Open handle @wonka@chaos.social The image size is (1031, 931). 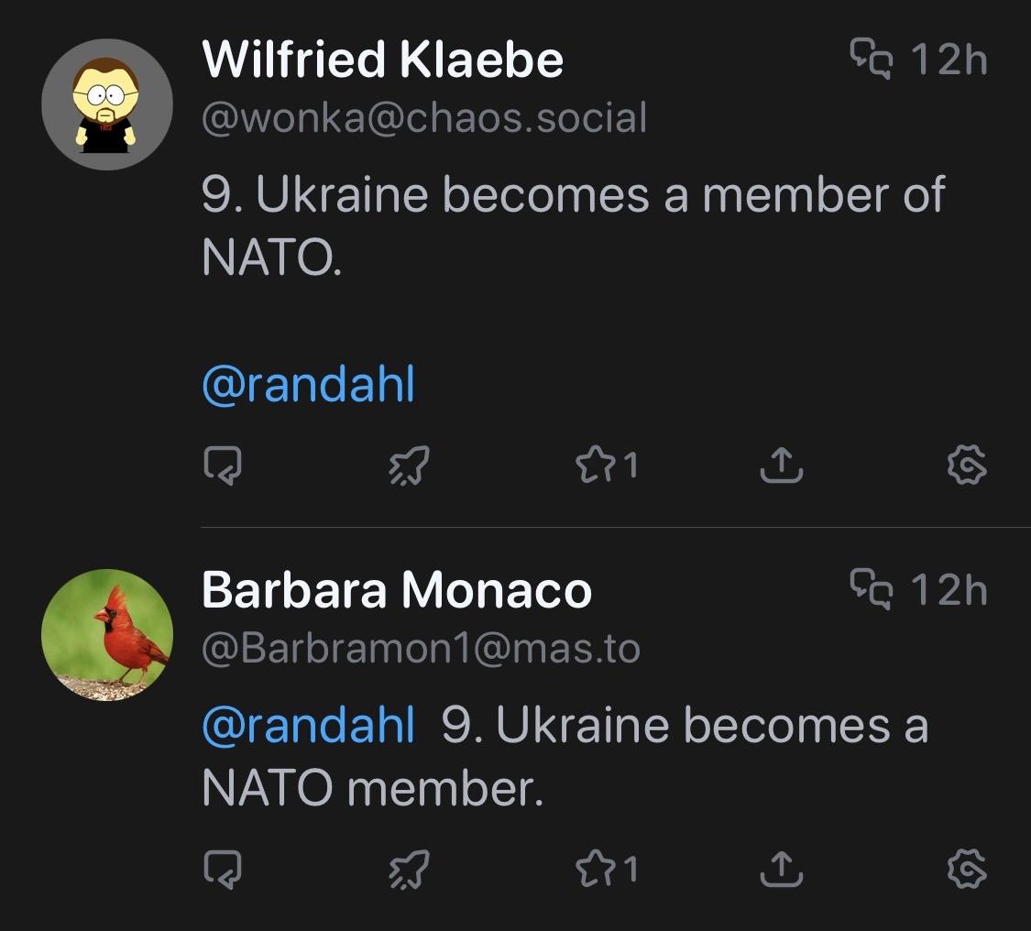click(423, 118)
